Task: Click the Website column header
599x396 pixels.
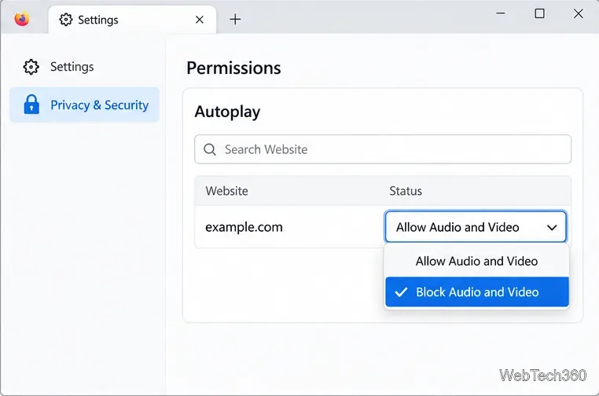Action: 227,191
